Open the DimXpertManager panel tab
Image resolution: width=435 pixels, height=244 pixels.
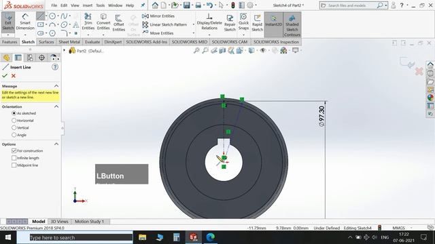point(41,58)
